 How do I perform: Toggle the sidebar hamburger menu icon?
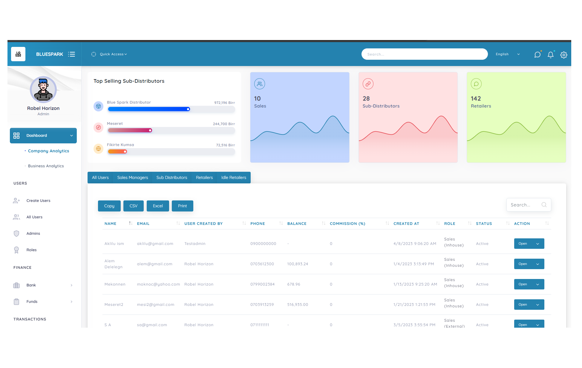(x=71, y=54)
